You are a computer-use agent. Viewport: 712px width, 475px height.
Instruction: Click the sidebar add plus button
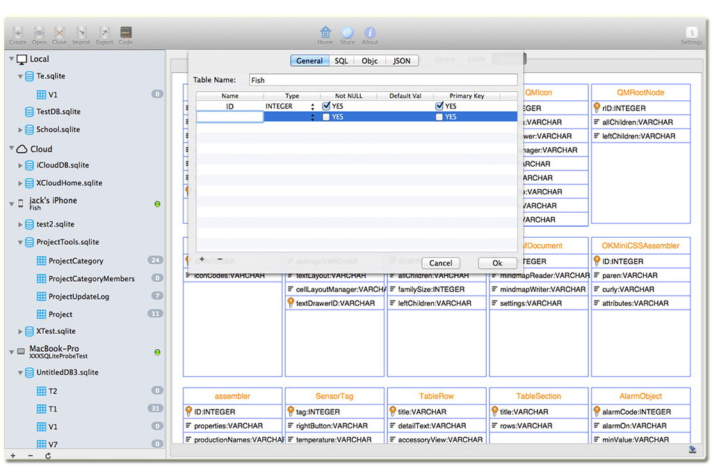point(13,456)
